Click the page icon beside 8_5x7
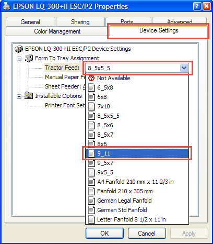 (91, 135)
